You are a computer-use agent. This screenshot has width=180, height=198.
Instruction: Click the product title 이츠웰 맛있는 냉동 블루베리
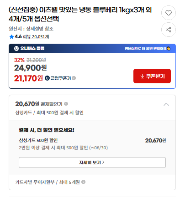coord(80,14)
